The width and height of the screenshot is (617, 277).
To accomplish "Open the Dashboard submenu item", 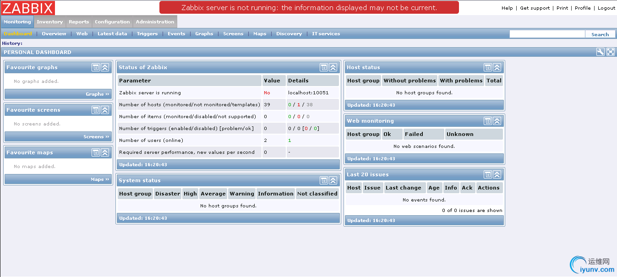I will [18, 34].
